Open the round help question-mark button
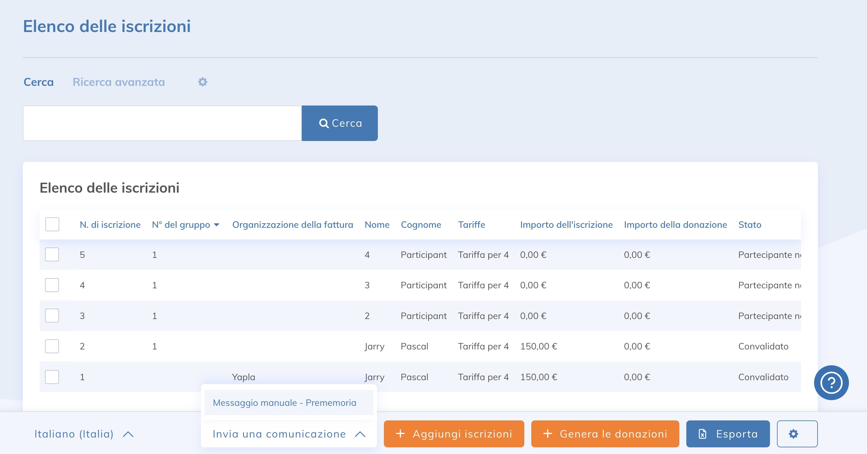The height and width of the screenshot is (454, 867). [831, 383]
